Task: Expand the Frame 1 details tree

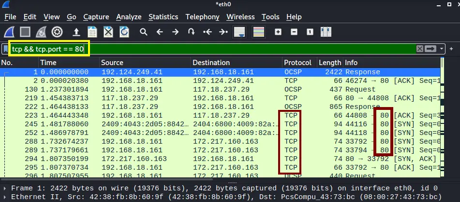Action: coord(4,188)
